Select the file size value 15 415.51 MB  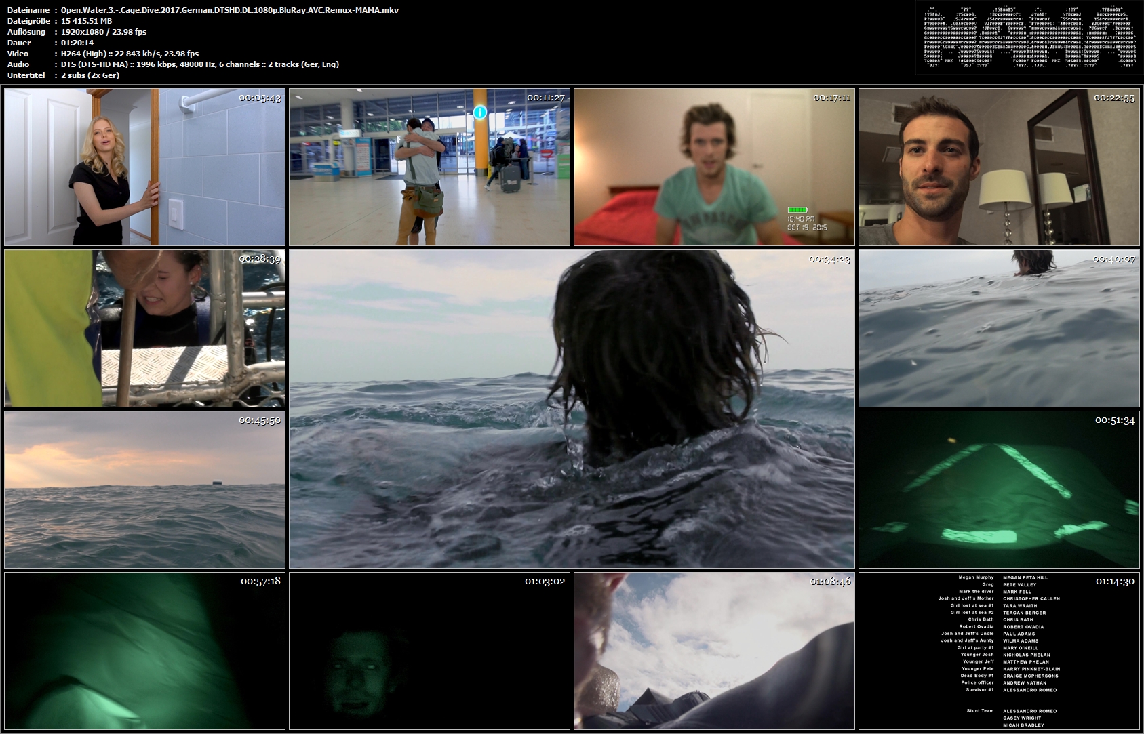click(86, 21)
